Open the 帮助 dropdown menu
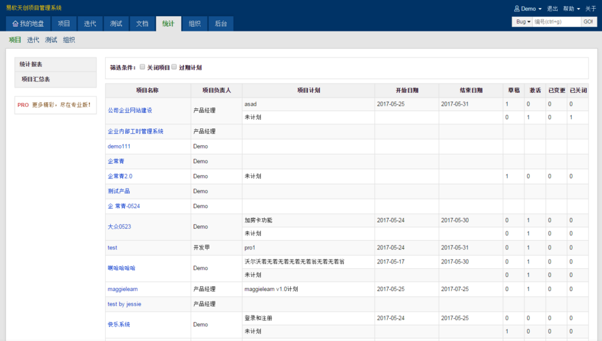The width and height of the screenshot is (602, 341). (x=571, y=9)
